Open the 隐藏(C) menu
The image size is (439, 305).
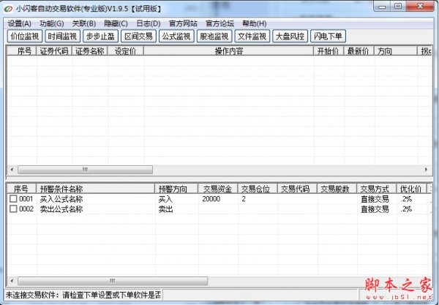(x=116, y=23)
